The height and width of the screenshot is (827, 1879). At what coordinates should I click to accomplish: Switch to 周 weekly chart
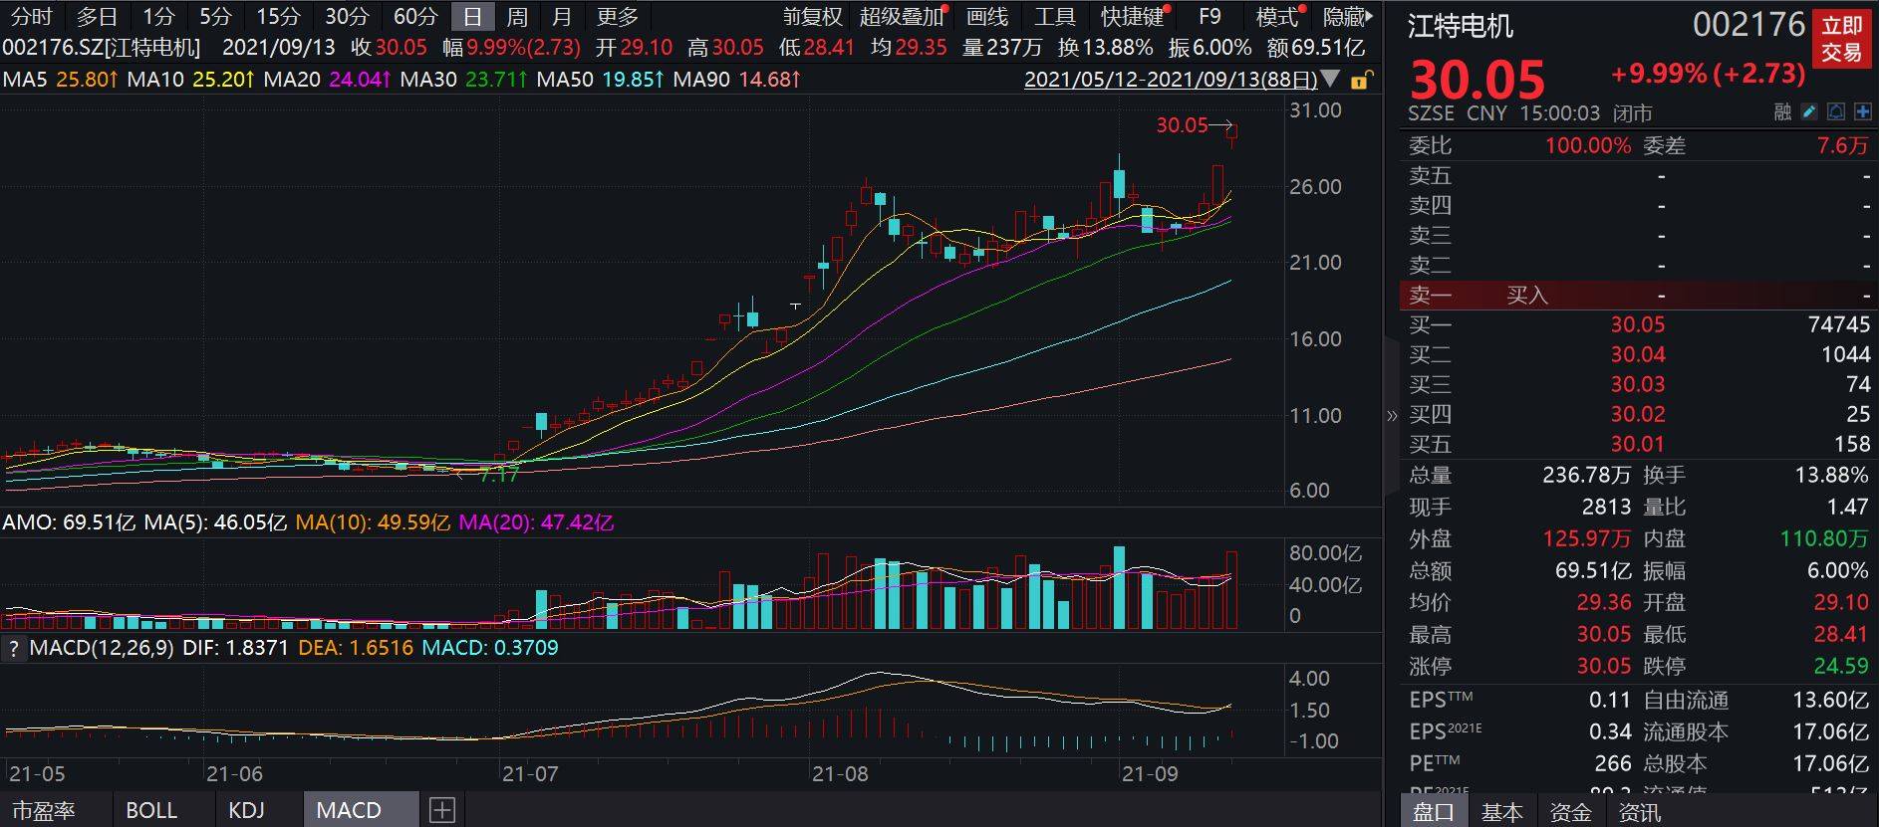pyautogui.click(x=516, y=17)
